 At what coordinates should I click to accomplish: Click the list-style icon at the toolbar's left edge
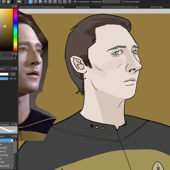[x=3, y=2]
